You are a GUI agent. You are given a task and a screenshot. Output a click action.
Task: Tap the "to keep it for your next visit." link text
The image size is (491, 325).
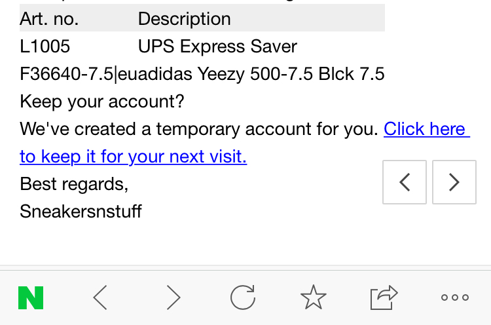(133, 157)
